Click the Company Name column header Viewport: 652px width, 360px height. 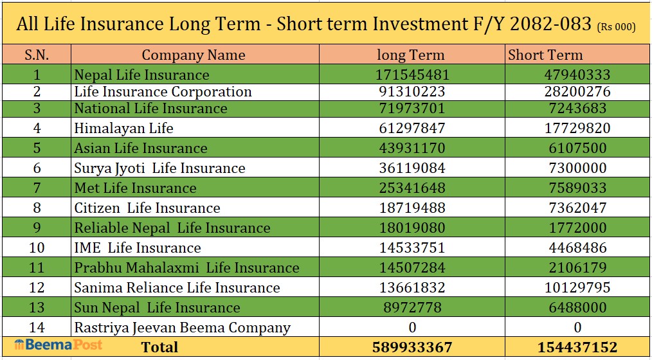tap(194, 55)
